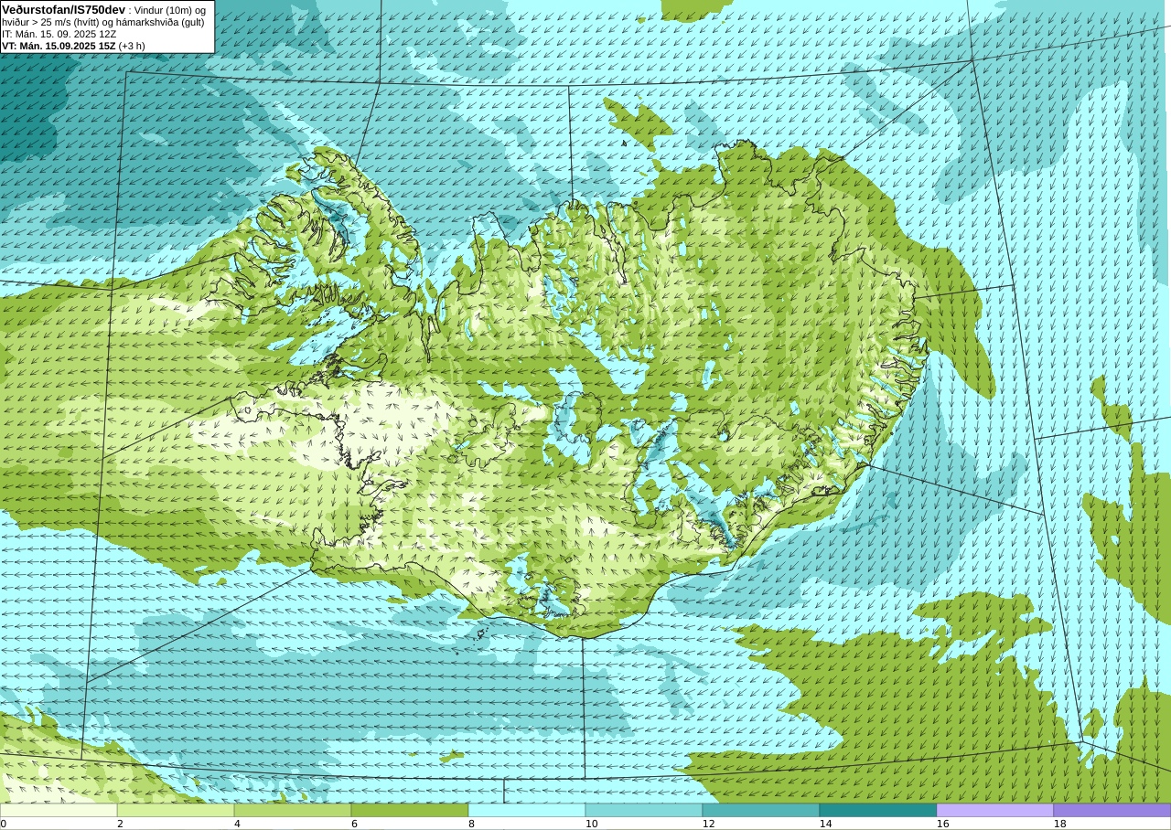The width and height of the screenshot is (1171, 830).
Task: Click the 'VT: Mán. 15.09.2025 15Z (+3 h)' line
Action: (73, 46)
